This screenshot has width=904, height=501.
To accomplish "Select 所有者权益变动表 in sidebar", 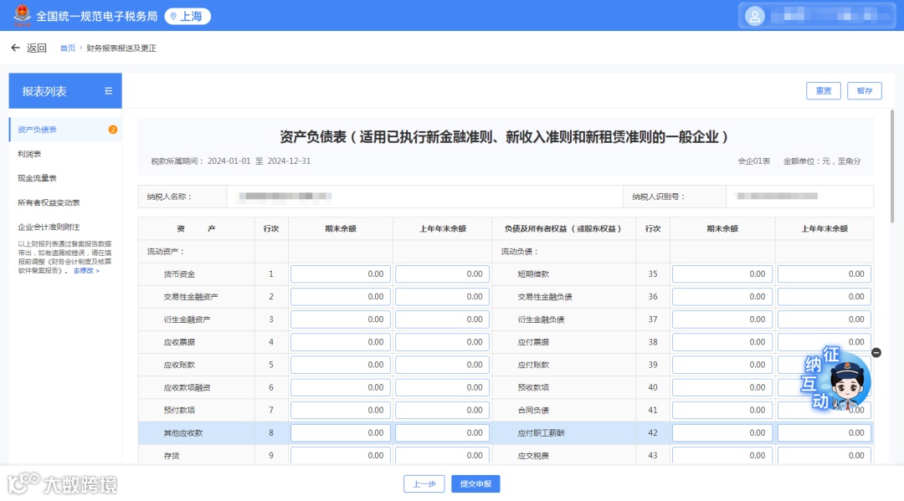I will point(49,202).
